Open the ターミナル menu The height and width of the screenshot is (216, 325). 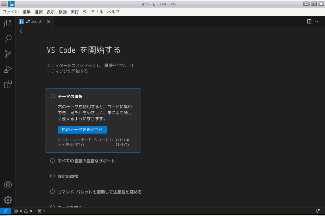pos(93,12)
